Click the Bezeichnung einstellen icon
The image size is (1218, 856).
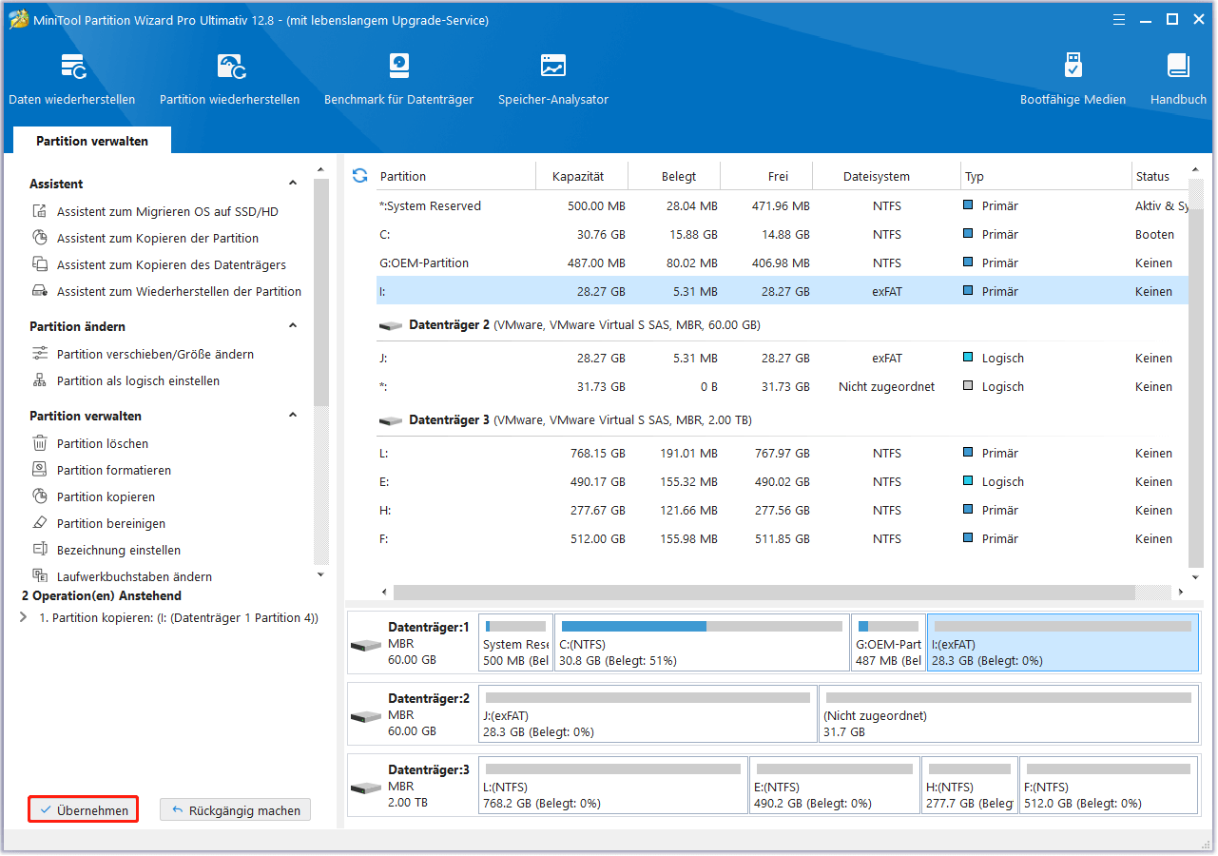click(40, 551)
